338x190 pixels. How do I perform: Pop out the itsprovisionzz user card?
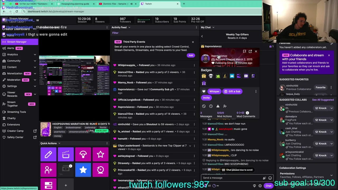250,51
